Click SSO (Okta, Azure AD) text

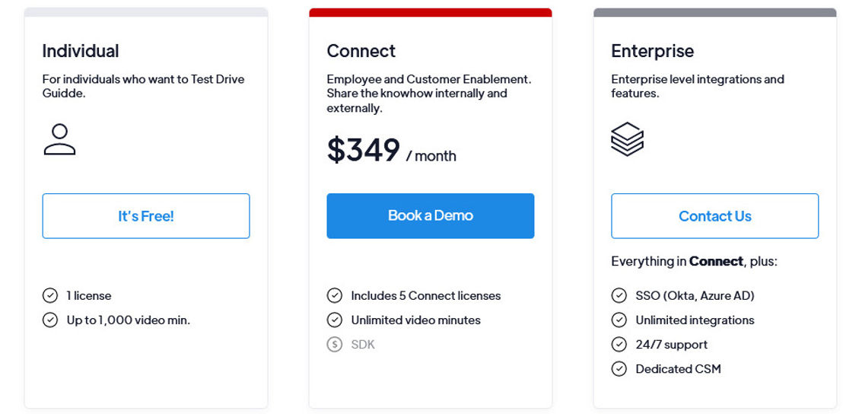[695, 296]
